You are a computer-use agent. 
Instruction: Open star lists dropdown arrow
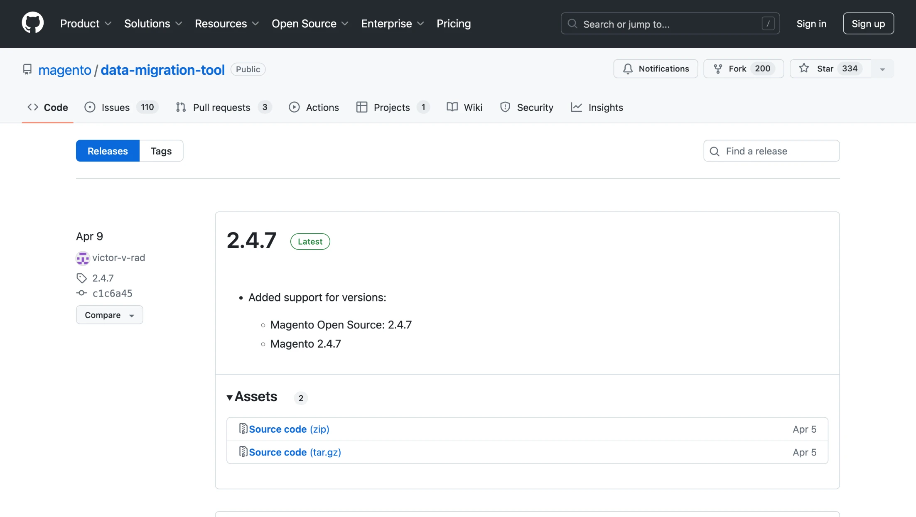pyautogui.click(x=882, y=69)
